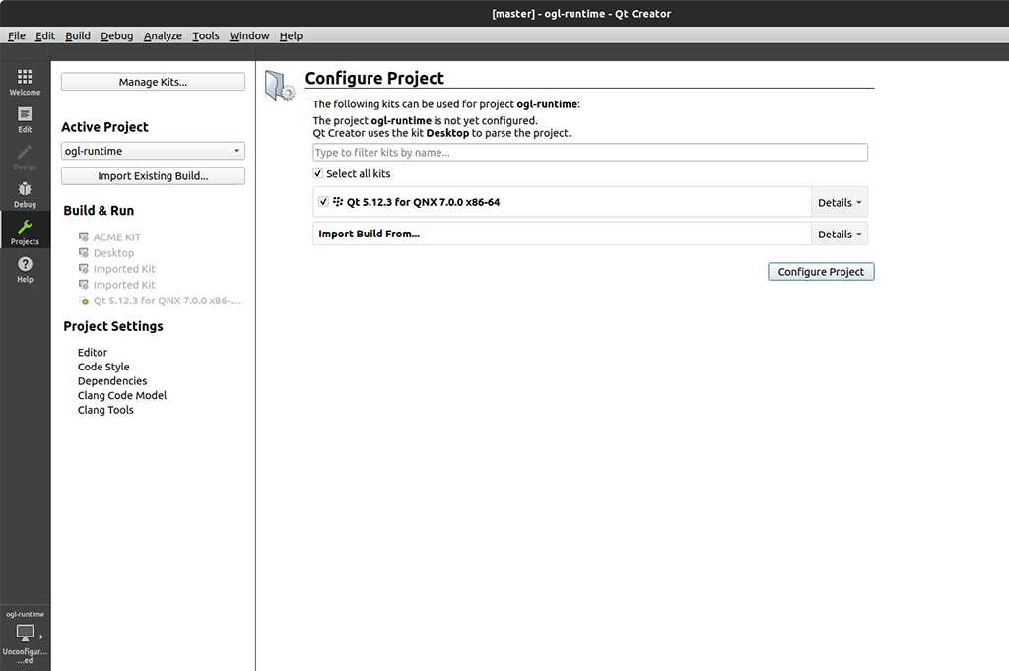Select the Projects wrench icon

[x=25, y=228]
